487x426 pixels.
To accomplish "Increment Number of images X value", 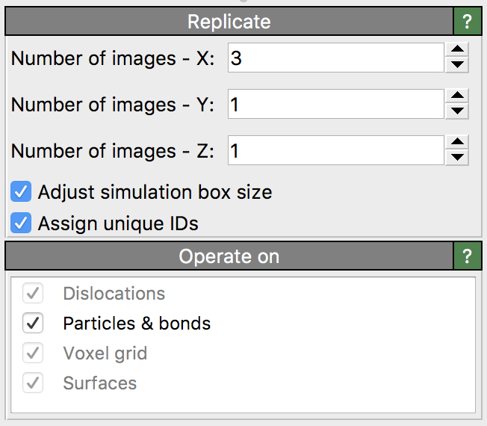I will [x=456, y=51].
